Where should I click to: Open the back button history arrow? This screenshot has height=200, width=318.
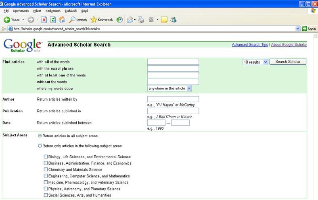(23, 20)
